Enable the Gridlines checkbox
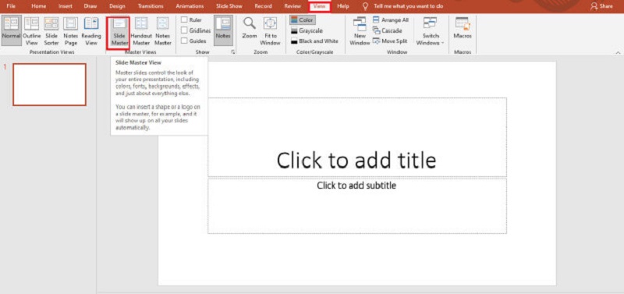The height and width of the screenshot is (294, 624). coord(185,30)
